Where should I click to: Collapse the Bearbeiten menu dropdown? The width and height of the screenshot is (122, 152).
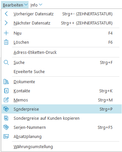click(x=15, y=5)
